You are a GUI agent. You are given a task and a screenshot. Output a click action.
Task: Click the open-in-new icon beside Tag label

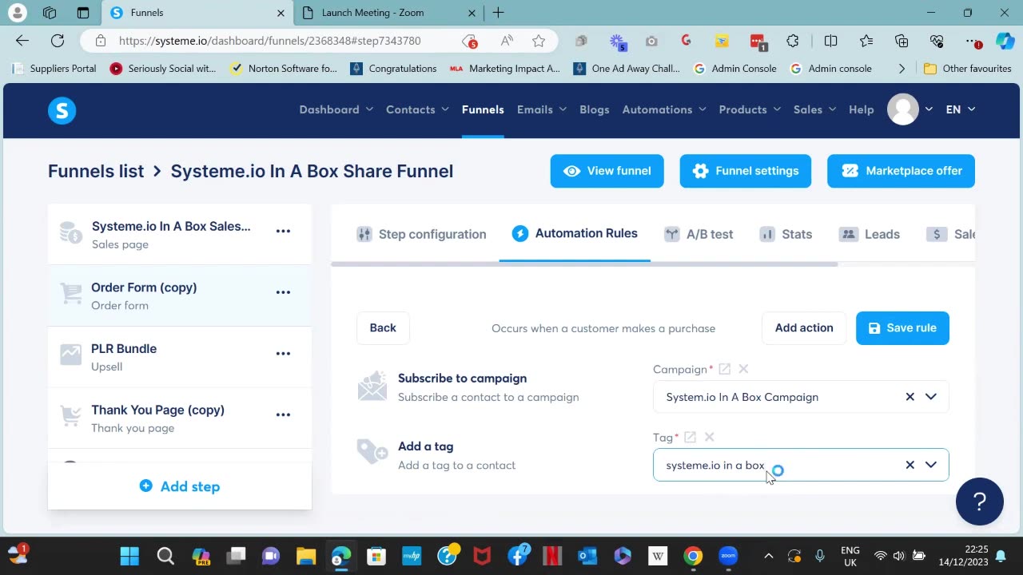click(690, 437)
